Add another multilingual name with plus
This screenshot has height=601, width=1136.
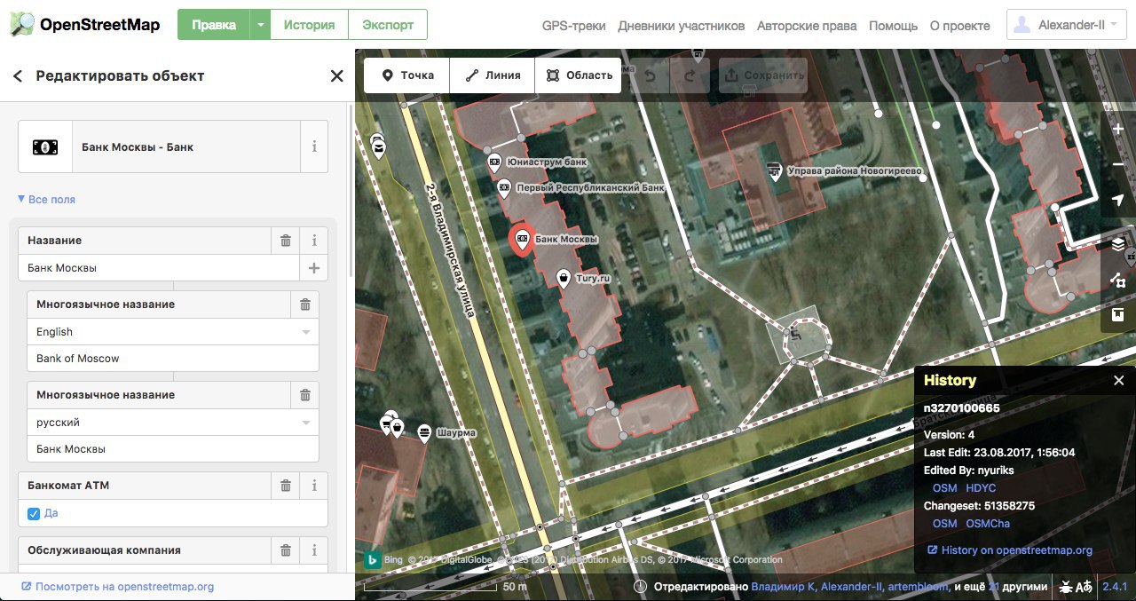(x=313, y=267)
